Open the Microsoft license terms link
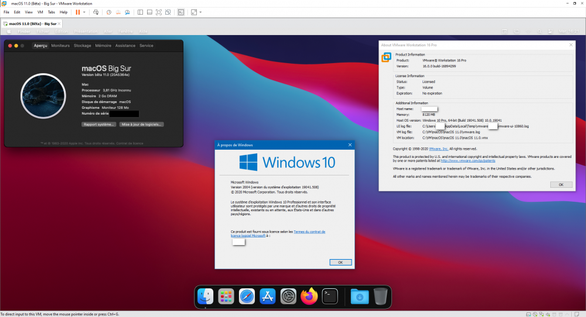The image size is (586, 317). pyautogui.click(x=278, y=233)
